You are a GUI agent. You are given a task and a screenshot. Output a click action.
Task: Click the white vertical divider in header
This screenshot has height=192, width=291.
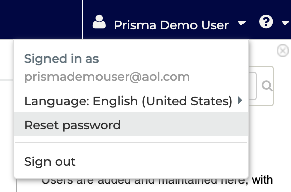(82, 20)
